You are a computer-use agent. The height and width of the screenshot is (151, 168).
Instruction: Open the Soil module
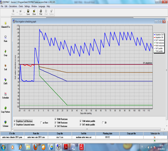[x=5, y=67]
